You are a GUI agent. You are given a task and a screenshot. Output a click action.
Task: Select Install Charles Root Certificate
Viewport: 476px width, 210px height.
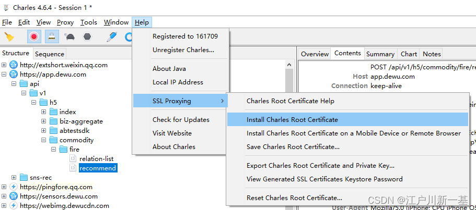[347, 119]
